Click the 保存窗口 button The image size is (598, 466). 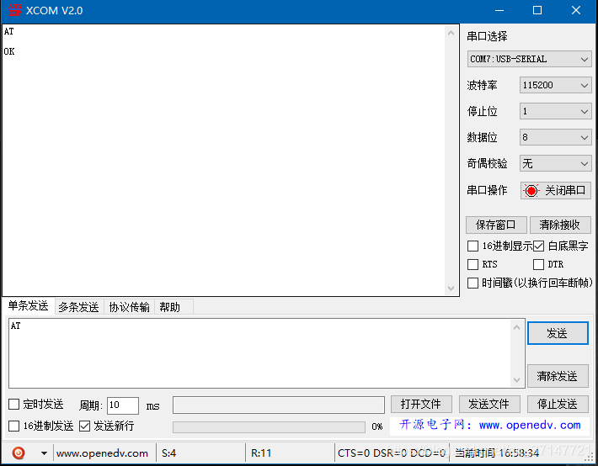click(496, 225)
